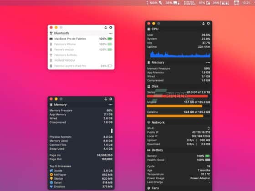Viewport: 255px width, 191px height.
Task: Click the anchor icon in the Bluetooth window
Action: pyautogui.click(x=106, y=27)
